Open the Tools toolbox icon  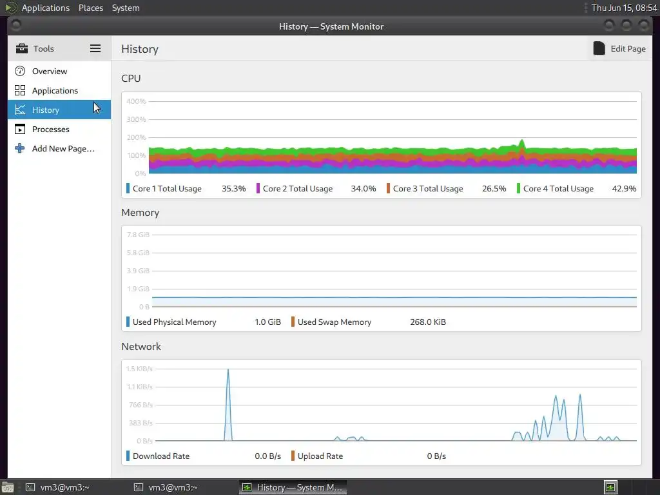(21, 48)
